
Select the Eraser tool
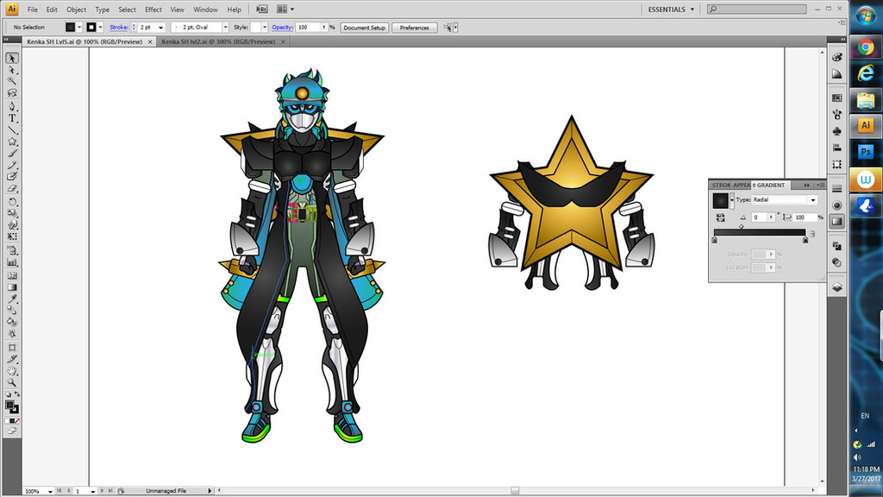pyautogui.click(x=12, y=189)
